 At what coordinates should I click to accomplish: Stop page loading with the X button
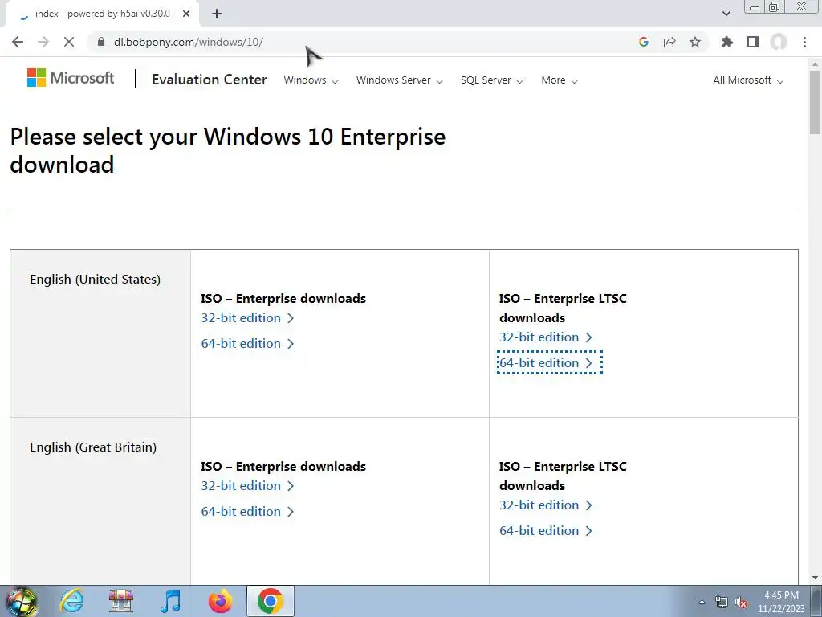point(69,42)
